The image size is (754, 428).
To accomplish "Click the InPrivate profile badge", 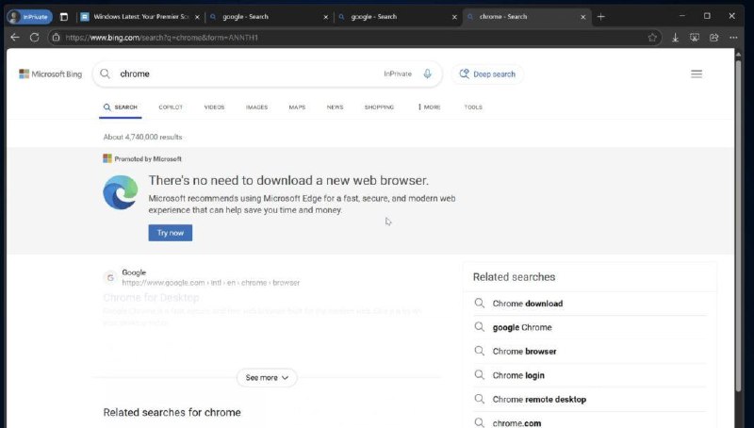I will (x=29, y=16).
